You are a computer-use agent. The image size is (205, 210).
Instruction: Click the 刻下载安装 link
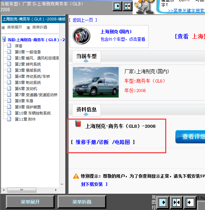click(x=92, y=184)
